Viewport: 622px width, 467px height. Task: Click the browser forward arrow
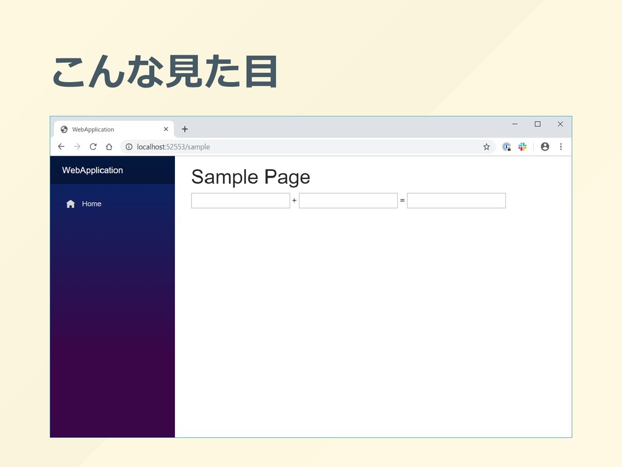coord(77,147)
